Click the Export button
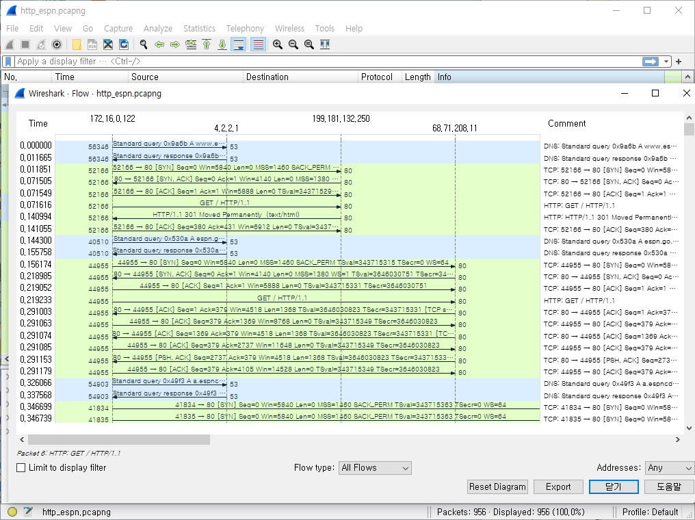 click(558, 486)
